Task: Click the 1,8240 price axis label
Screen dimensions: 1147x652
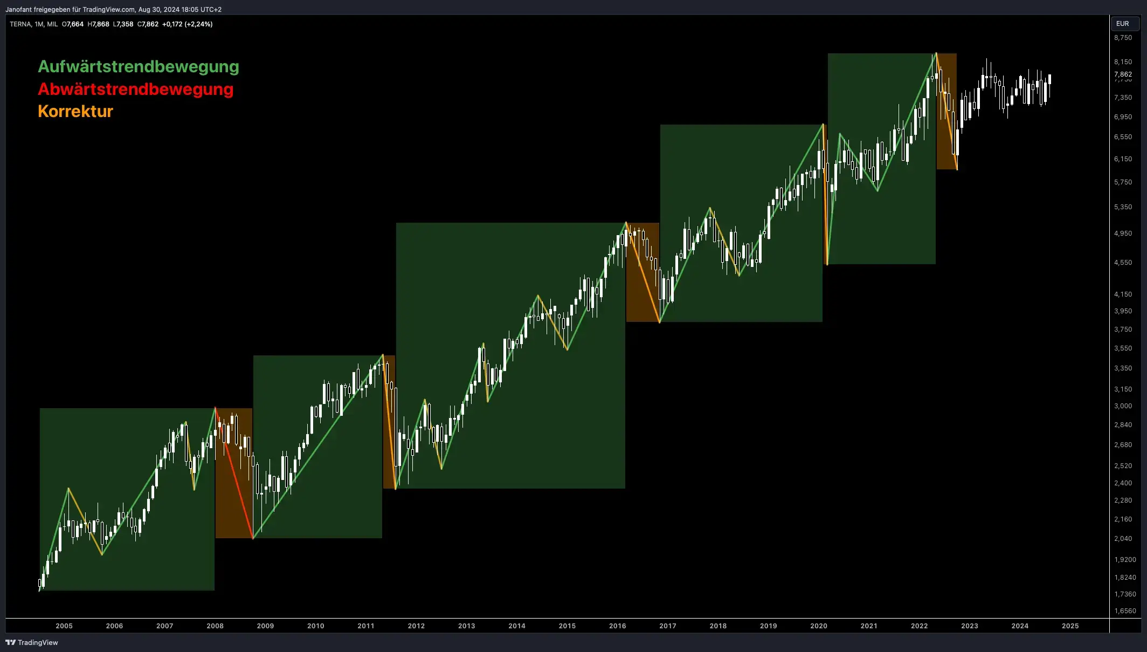Action: [x=1125, y=578]
